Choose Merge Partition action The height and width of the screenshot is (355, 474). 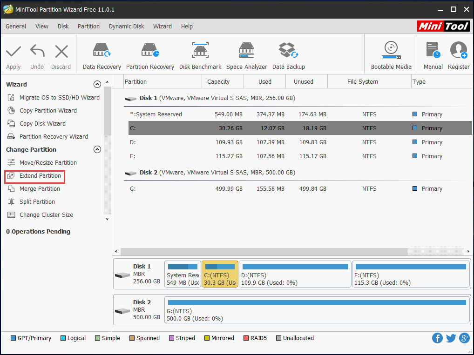click(x=33, y=189)
